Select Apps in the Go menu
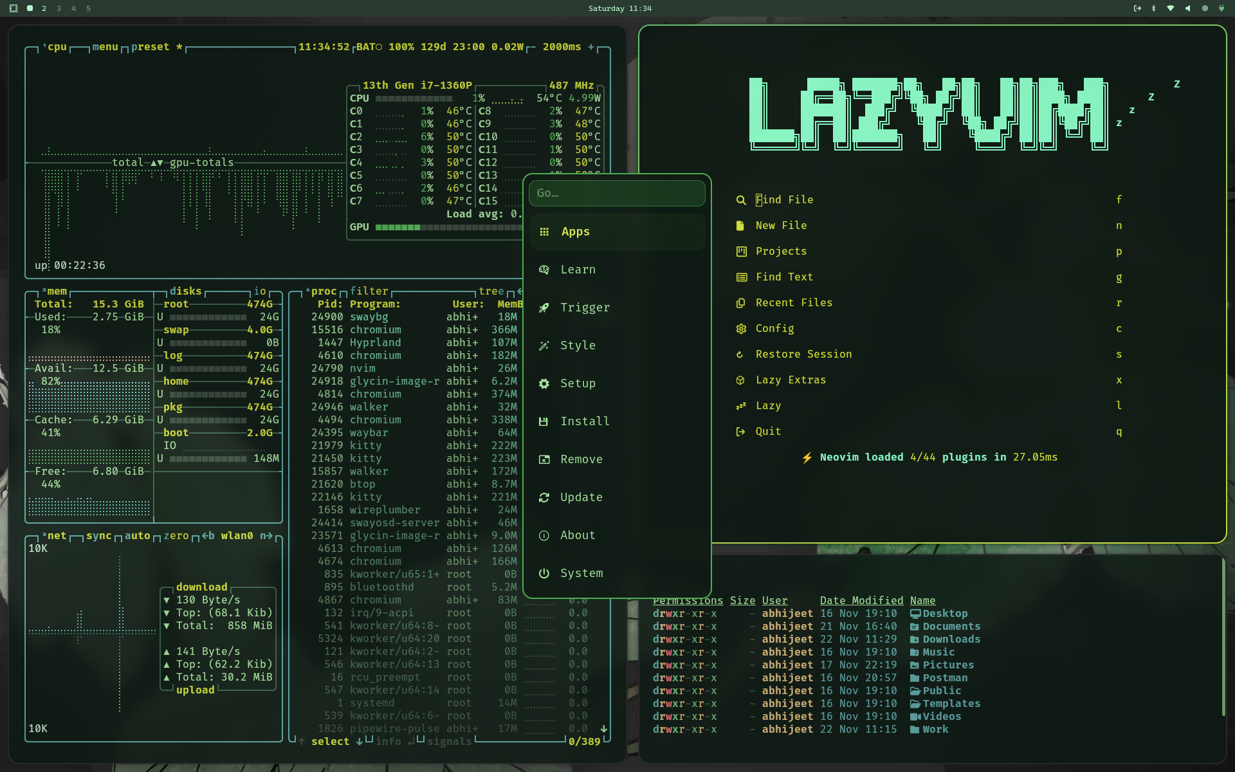The height and width of the screenshot is (772, 1235). tap(617, 232)
